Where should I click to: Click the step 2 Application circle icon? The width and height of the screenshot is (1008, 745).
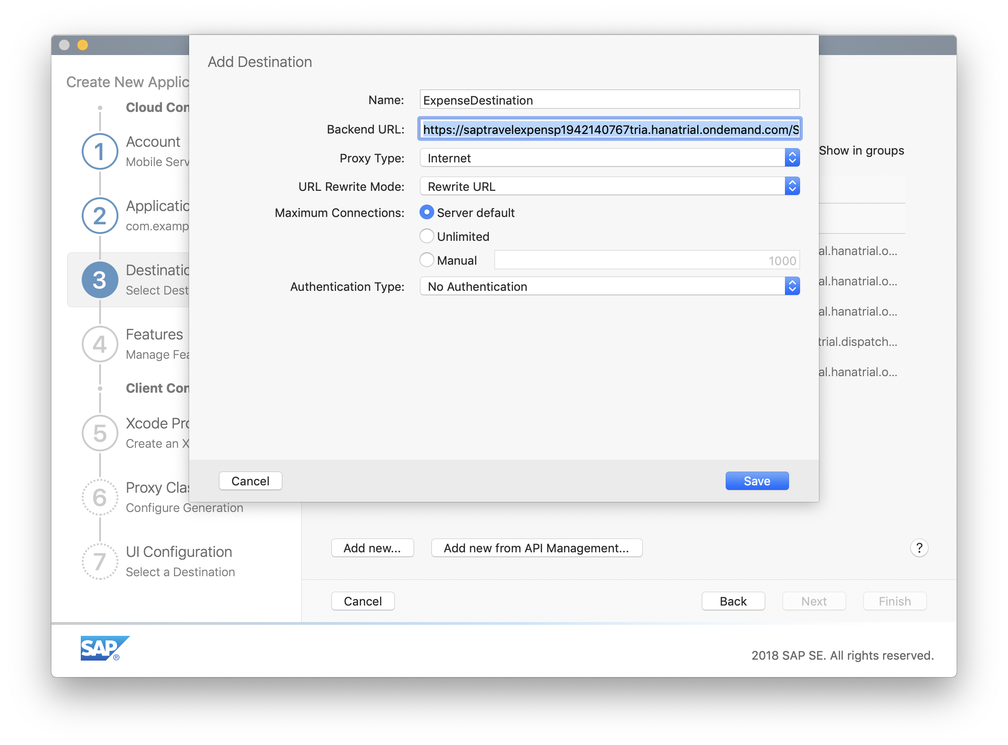coord(100,216)
